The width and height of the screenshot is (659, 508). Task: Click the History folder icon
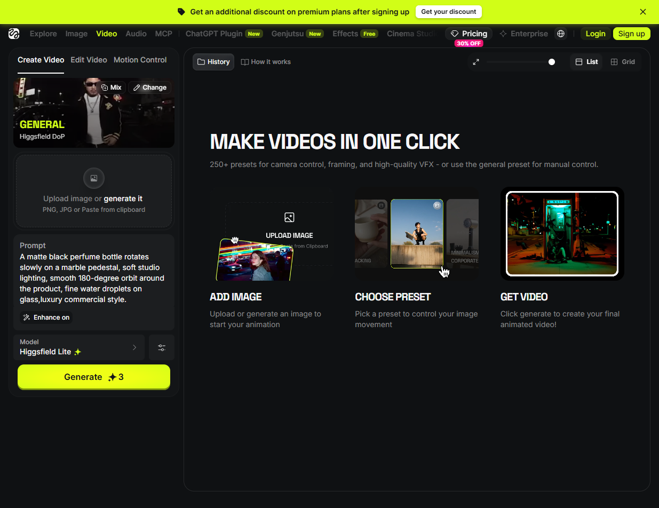click(201, 62)
